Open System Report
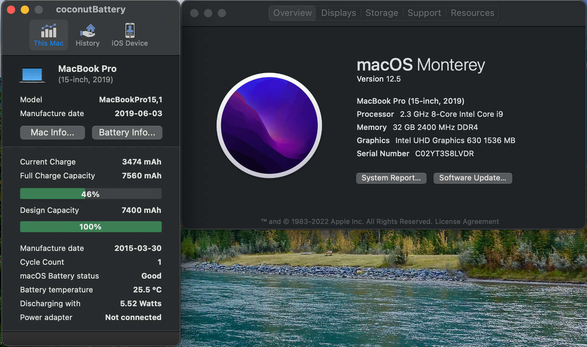Screen dimensions: 587x347 point(391,178)
